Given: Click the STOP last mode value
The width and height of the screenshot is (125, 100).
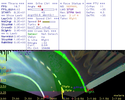Looking at the screenshot, I should 70,9.
